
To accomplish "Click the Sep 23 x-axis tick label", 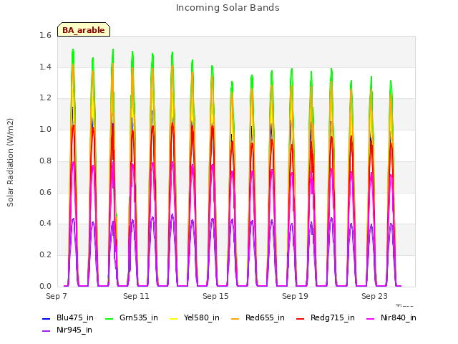I will click(374, 296).
